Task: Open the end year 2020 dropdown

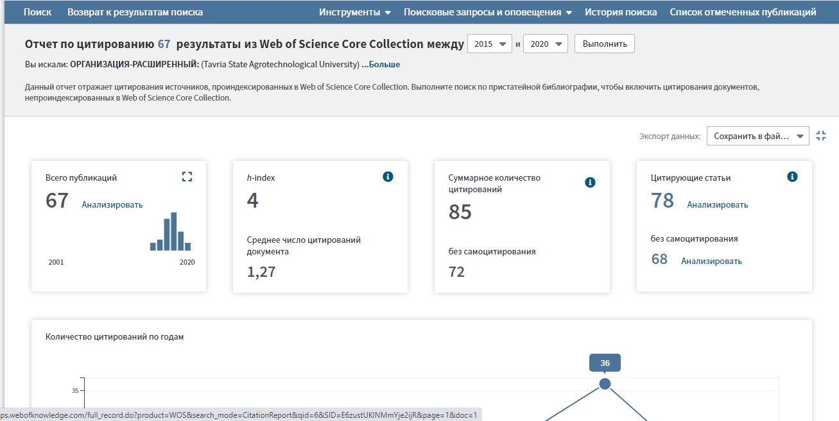Action: click(546, 44)
